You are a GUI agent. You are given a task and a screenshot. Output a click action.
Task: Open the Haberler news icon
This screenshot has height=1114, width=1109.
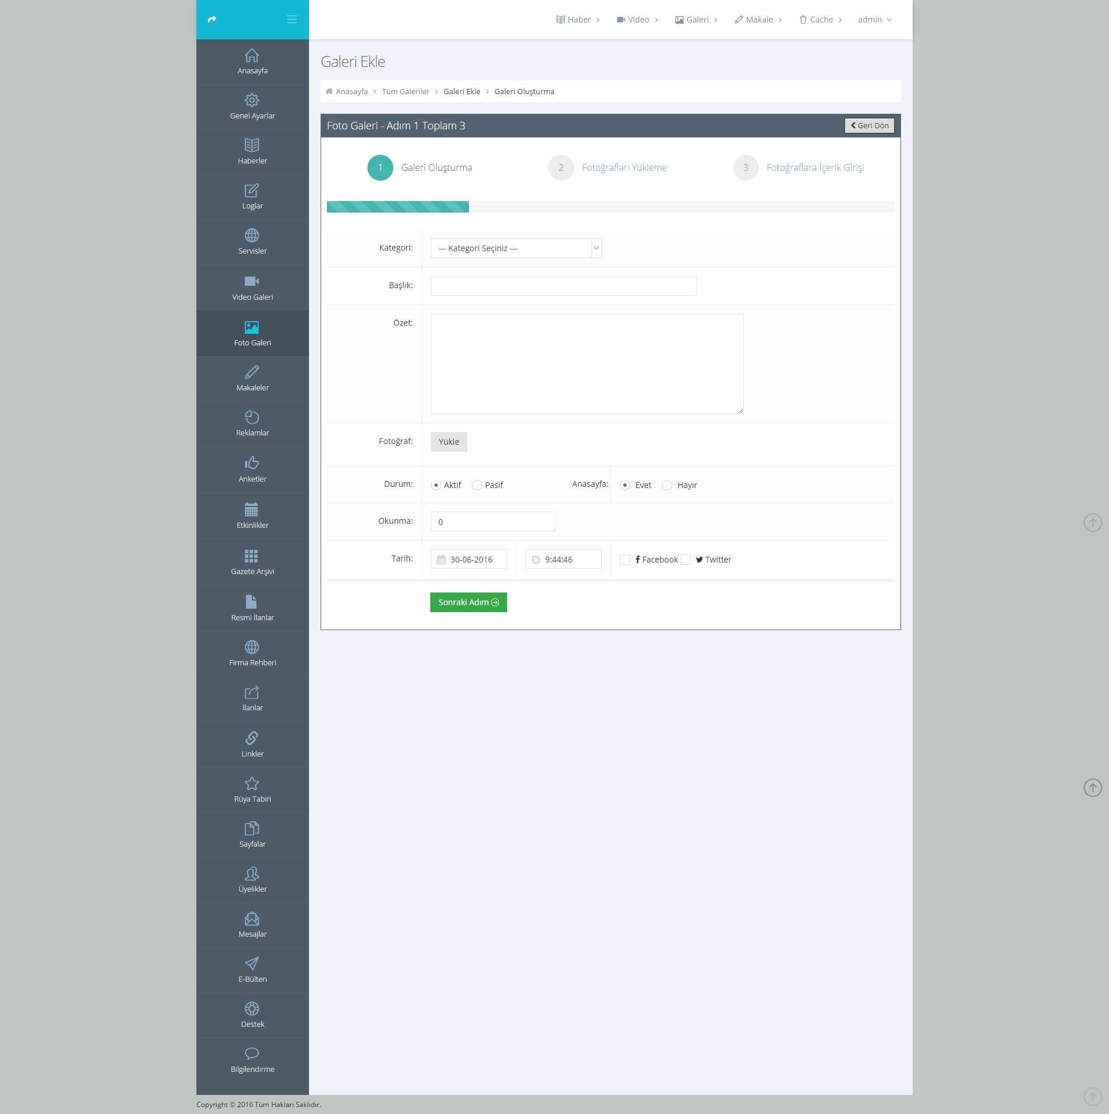[x=252, y=146]
